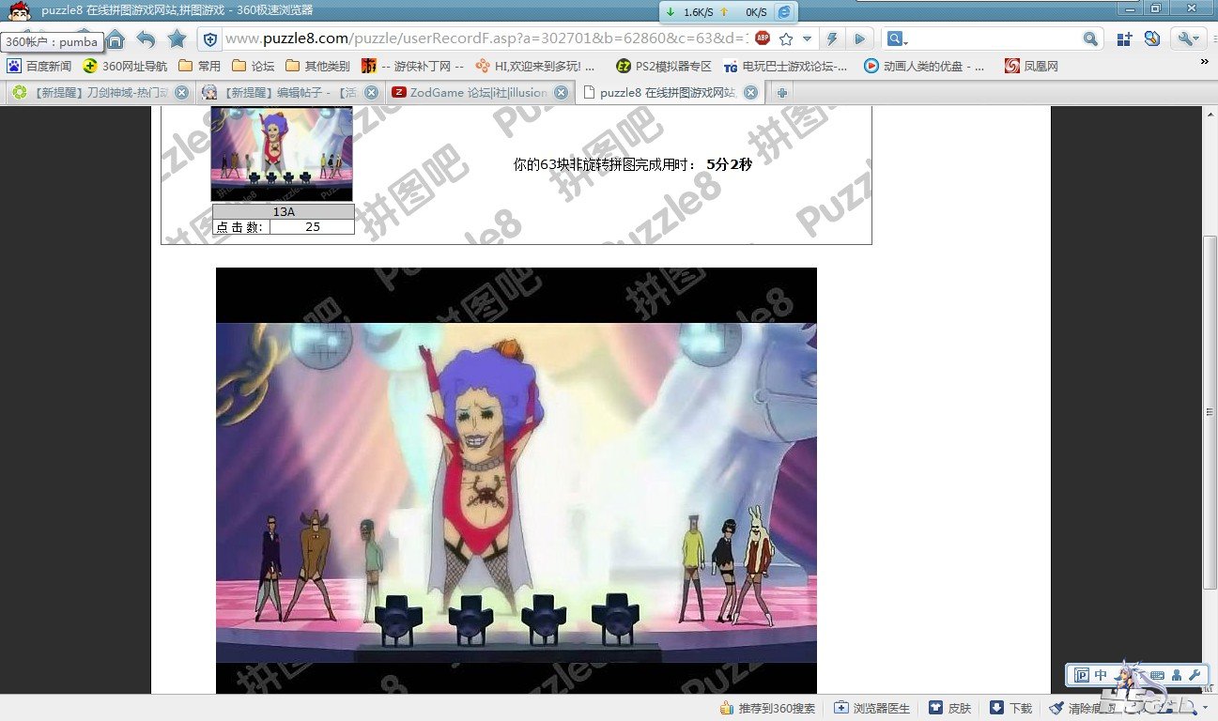Open the 下载 downloads button
The width and height of the screenshot is (1218, 721).
[1010, 708]
